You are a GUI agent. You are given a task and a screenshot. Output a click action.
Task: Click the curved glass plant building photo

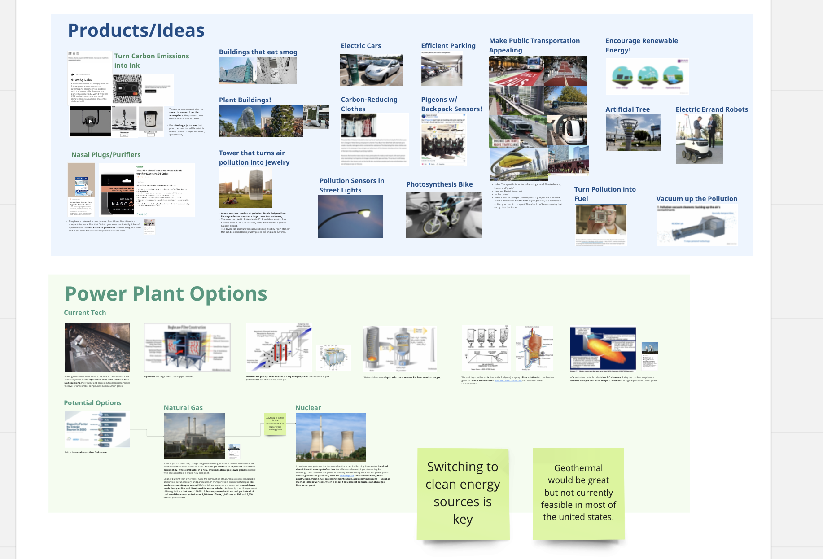click(240, 121)
